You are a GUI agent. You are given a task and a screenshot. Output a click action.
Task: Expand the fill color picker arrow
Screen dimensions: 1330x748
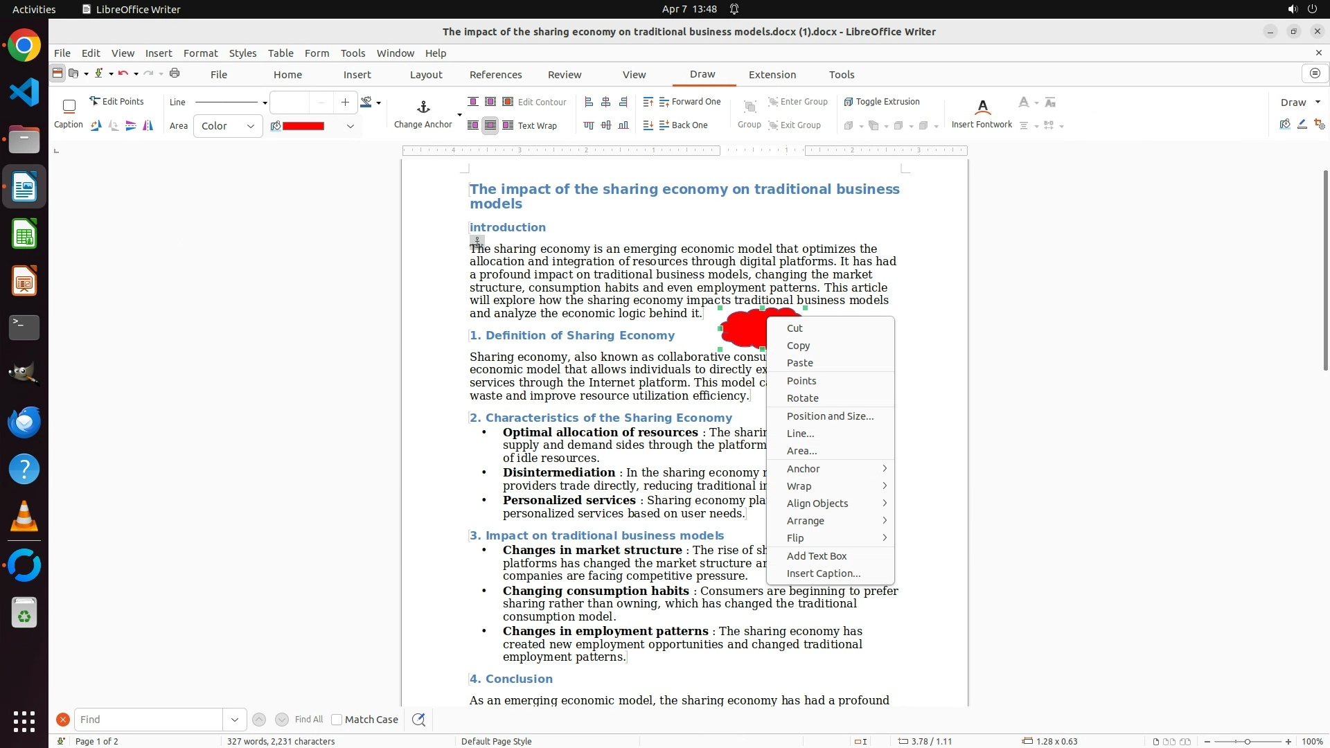[351, 126]
